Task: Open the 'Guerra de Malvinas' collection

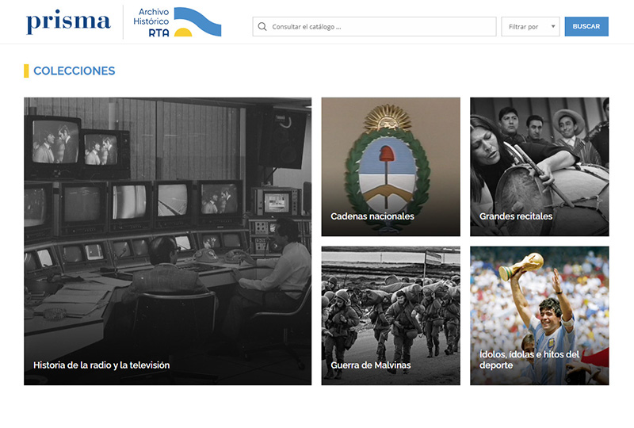Action: pos(391,315)
